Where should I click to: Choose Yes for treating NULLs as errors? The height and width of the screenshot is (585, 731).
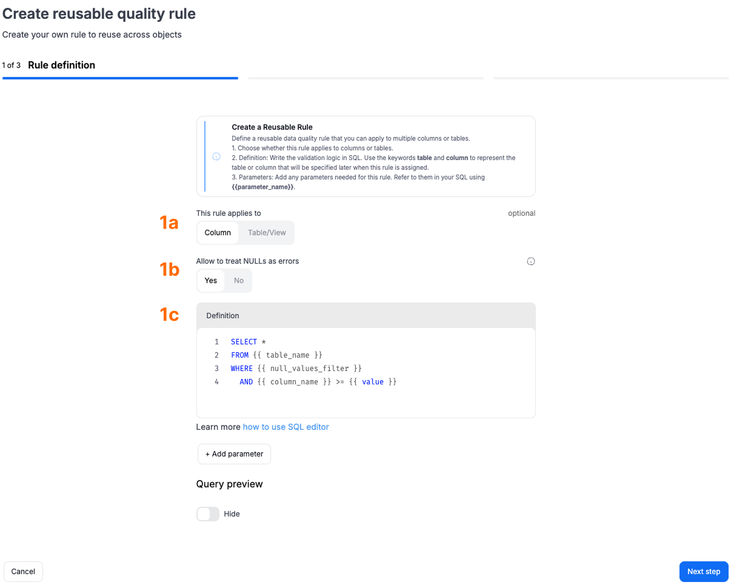tap(211, 281)
